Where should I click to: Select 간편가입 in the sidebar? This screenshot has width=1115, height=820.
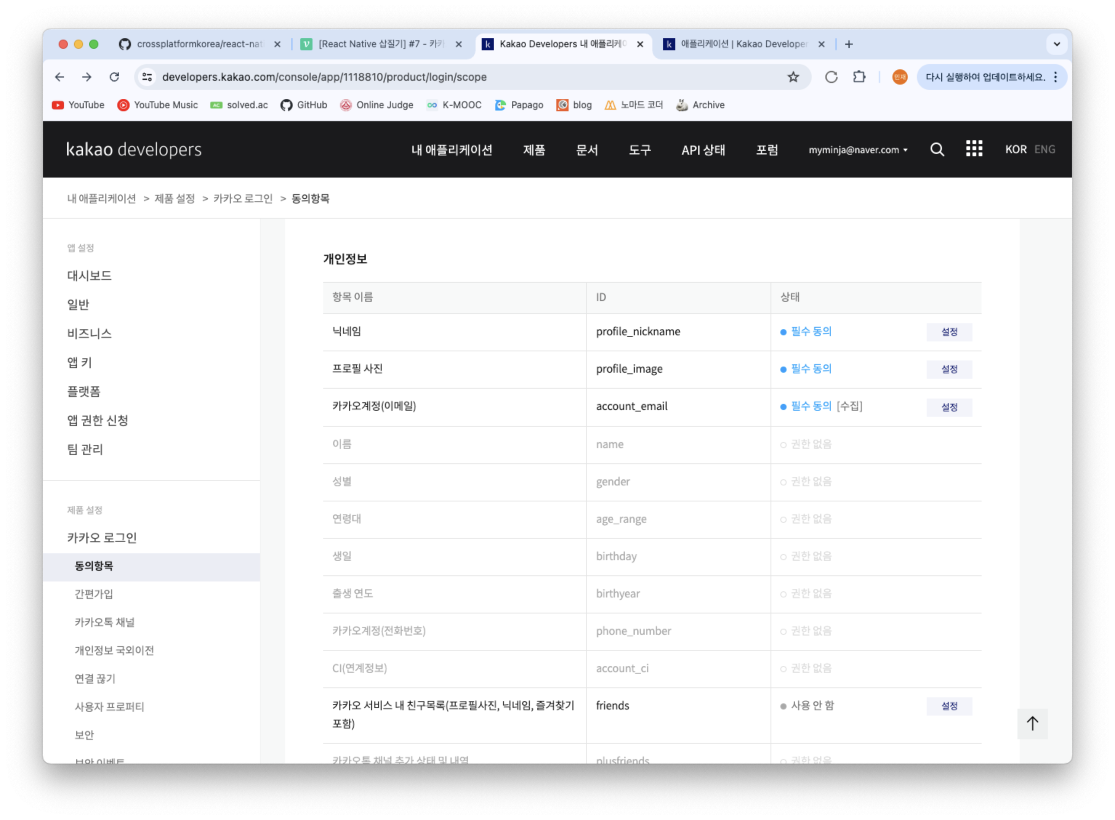coord(94,594)
